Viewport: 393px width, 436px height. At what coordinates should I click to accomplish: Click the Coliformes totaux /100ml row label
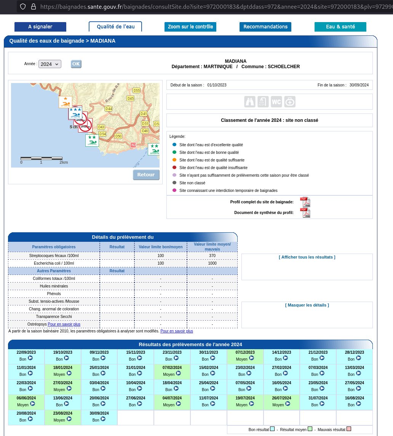tap(54, 278)
